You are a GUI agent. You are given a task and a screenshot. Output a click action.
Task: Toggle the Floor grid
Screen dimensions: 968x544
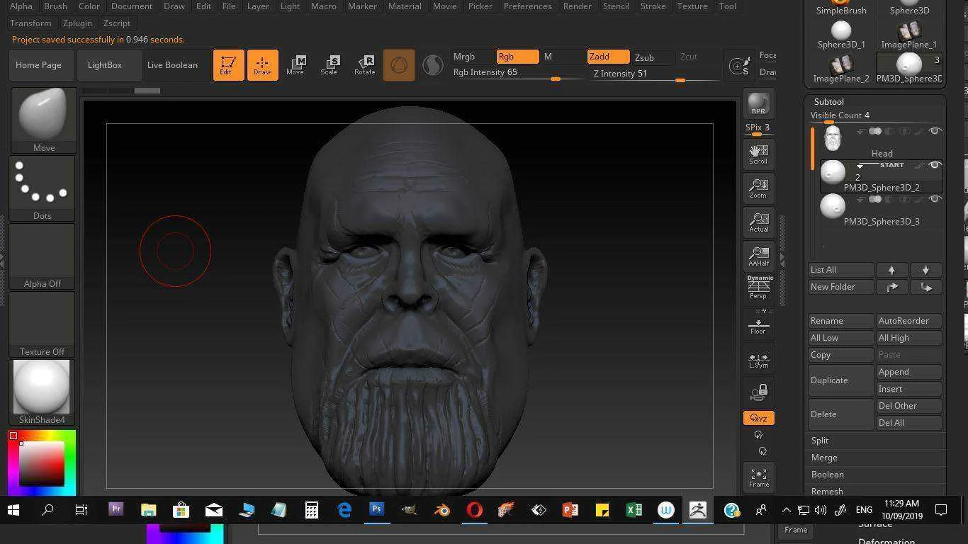[758, 324]
